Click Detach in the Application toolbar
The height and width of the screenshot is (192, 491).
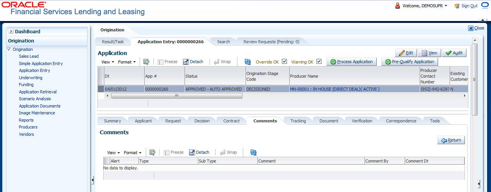(193, 62)
